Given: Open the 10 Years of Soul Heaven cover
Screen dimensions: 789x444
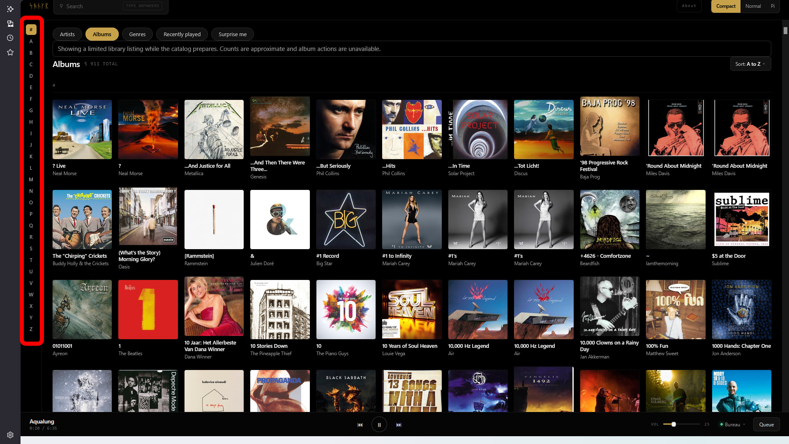Looking at the screenshot, I should coord(412,310).
